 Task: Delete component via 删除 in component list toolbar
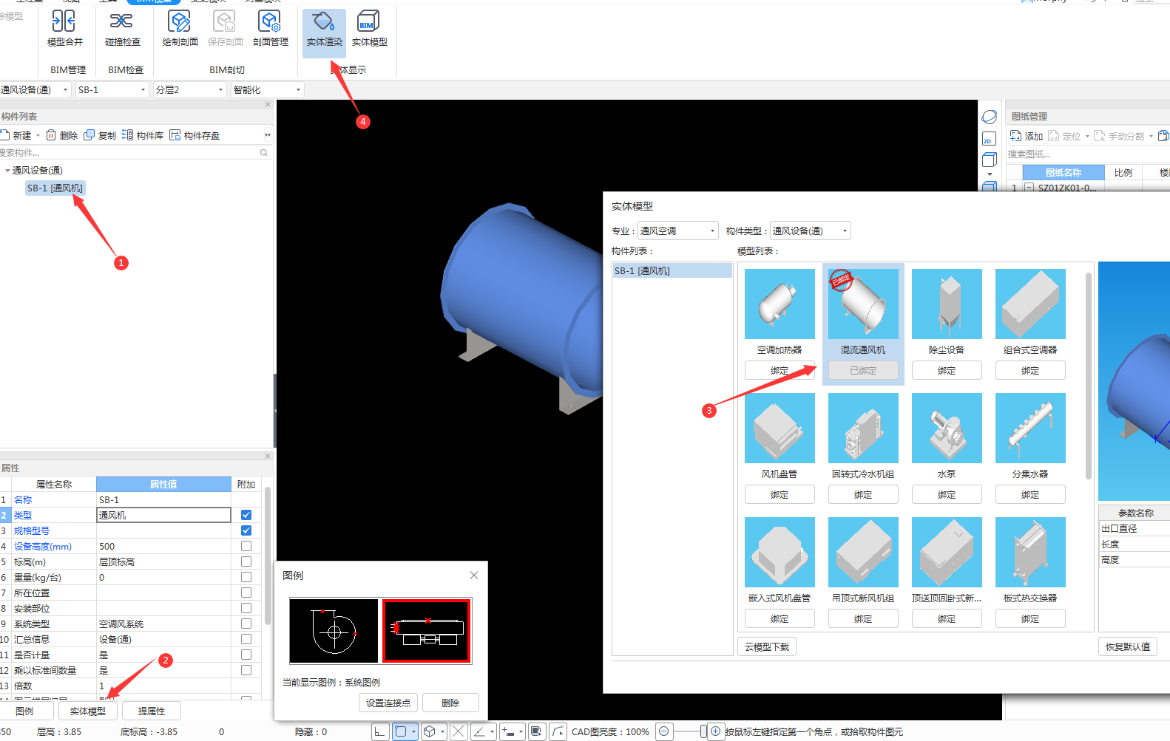61,135
